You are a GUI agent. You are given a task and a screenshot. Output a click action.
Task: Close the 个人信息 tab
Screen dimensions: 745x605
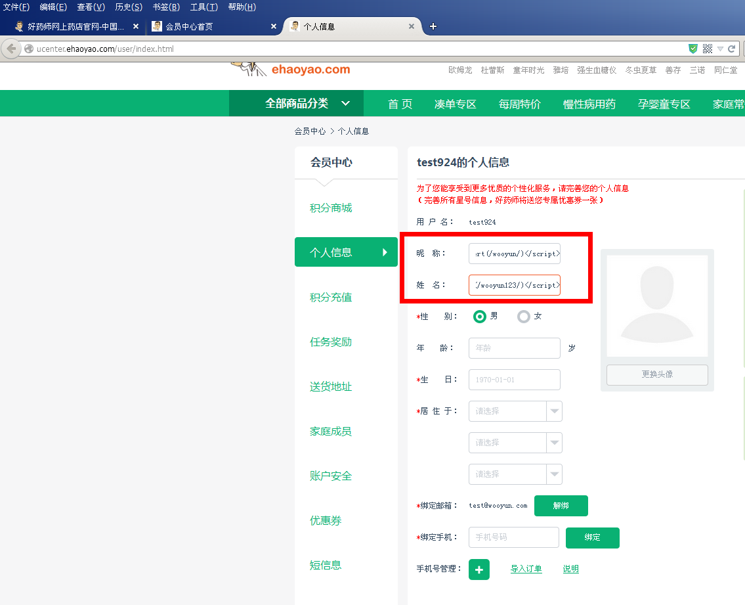[x=412, y=27]
